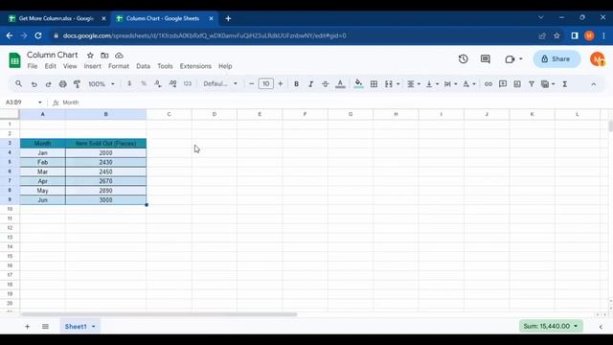Open the text color picker
613x345 pixels.
click(340, 83)
